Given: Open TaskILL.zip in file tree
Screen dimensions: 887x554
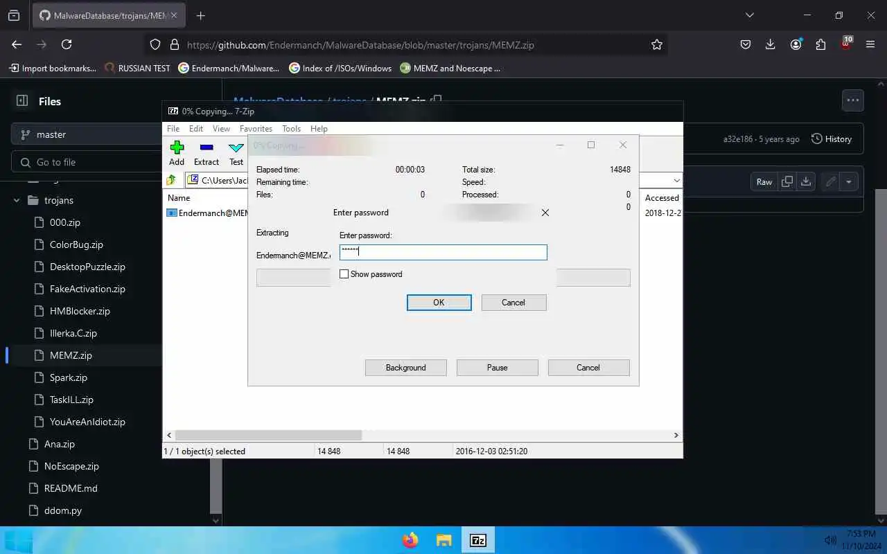Looking at the screenshot, I should [71, 400].
